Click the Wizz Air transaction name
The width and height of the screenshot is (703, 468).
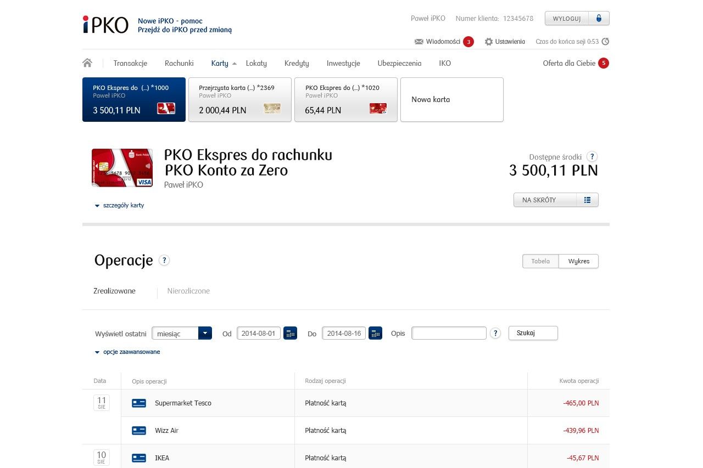coord(166,431)
